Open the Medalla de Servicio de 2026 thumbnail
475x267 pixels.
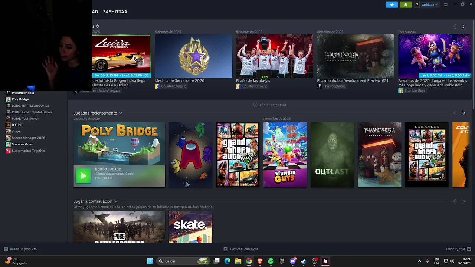pyautogui.click(x=193, y=56)
